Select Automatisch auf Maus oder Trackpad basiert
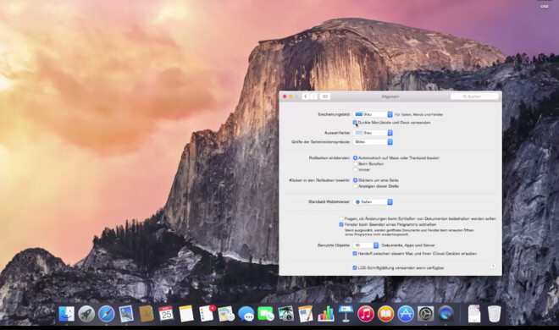Screen dimensions: 559x330 click(x=355, y=157)
